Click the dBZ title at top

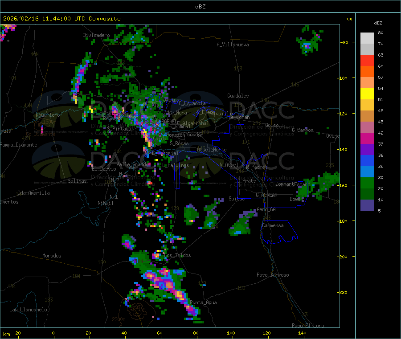tap(200, 7)
